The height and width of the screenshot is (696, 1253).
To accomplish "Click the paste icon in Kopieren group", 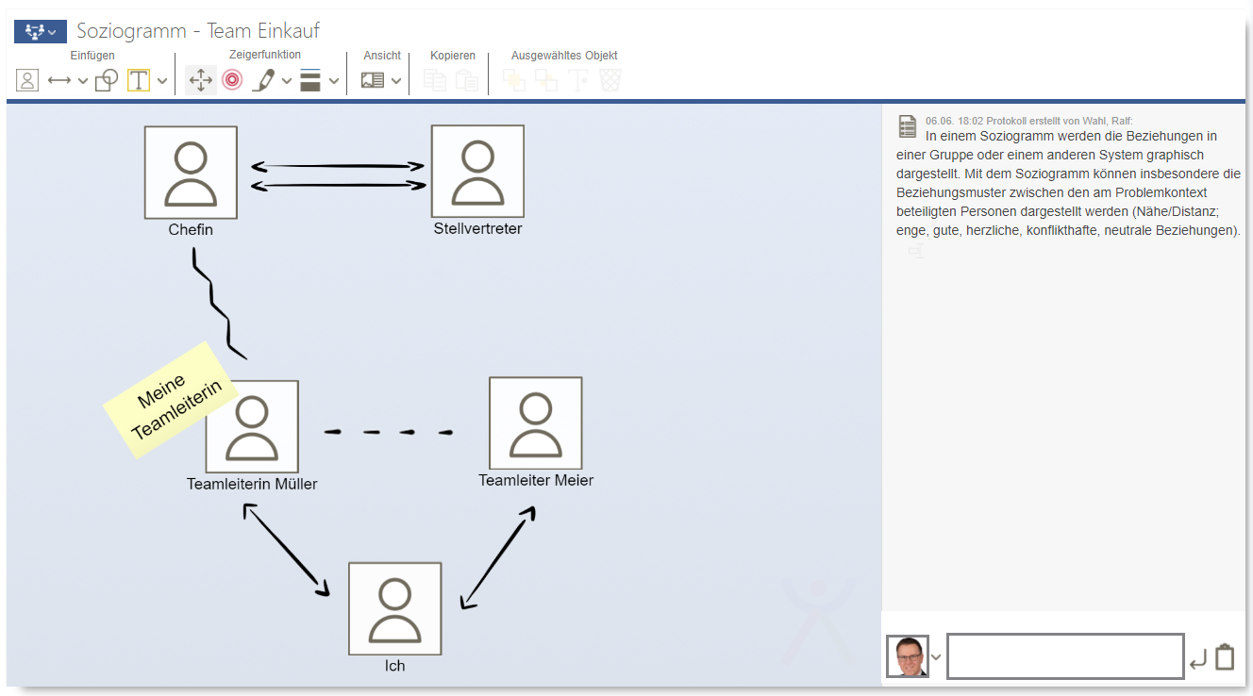I will (468, 80).
